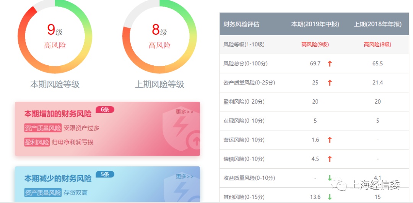This screenshot has width=413, height=203.
Task: Click the green down arrow in 其他风险 row
Action: [x=330, y=197]
